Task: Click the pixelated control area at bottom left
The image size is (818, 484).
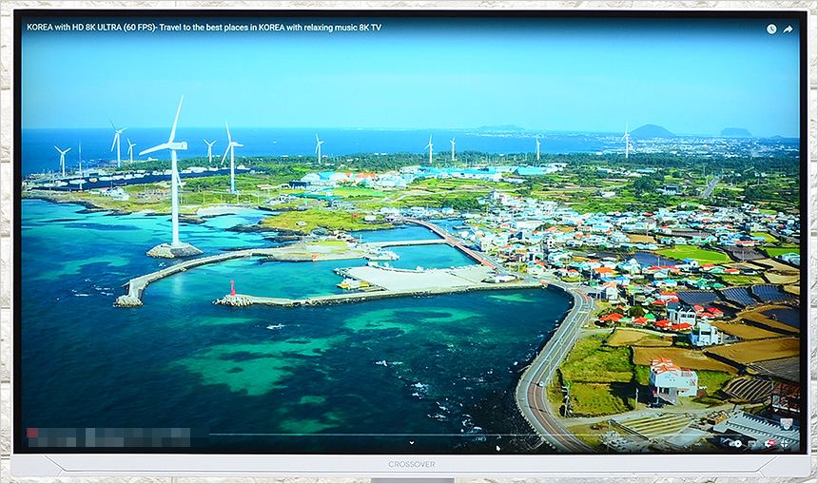Action: (107, 437)
